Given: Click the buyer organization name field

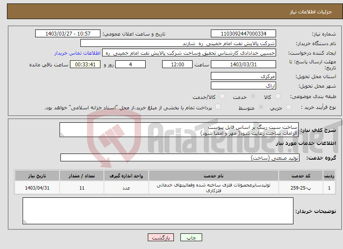Looking at the screenshot, I should [178, 43].
